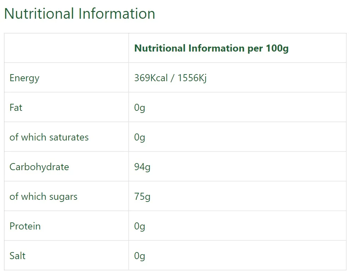
Task: Click the empty header cell above Energy
Action: (x=66, y=48)
